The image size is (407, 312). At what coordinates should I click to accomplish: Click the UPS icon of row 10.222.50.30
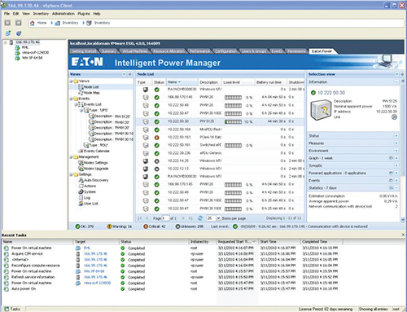(x=146, y=121)
